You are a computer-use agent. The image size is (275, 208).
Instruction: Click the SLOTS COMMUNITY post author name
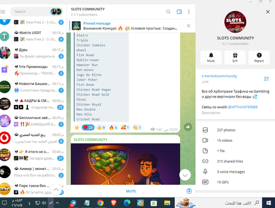(91, 140)
